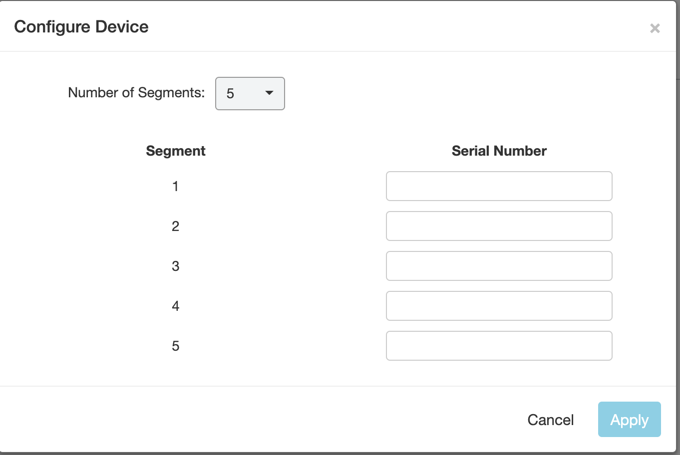Click the segment number 1 label
This screenshot has width=680, height=455.
click(175, 186)
